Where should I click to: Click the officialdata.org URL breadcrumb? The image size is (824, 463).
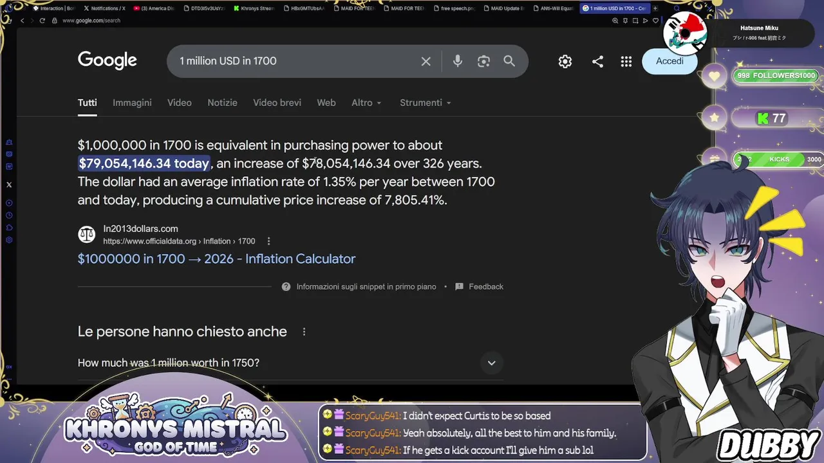pos(179,241)
